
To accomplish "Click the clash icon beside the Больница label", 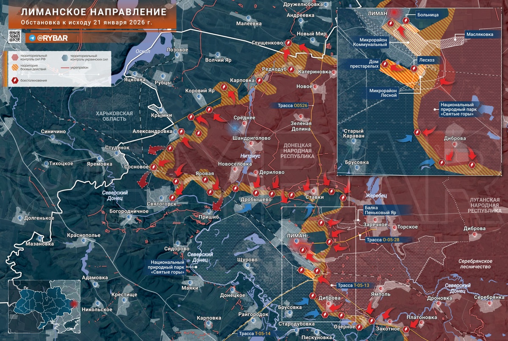I will point(406,20).
